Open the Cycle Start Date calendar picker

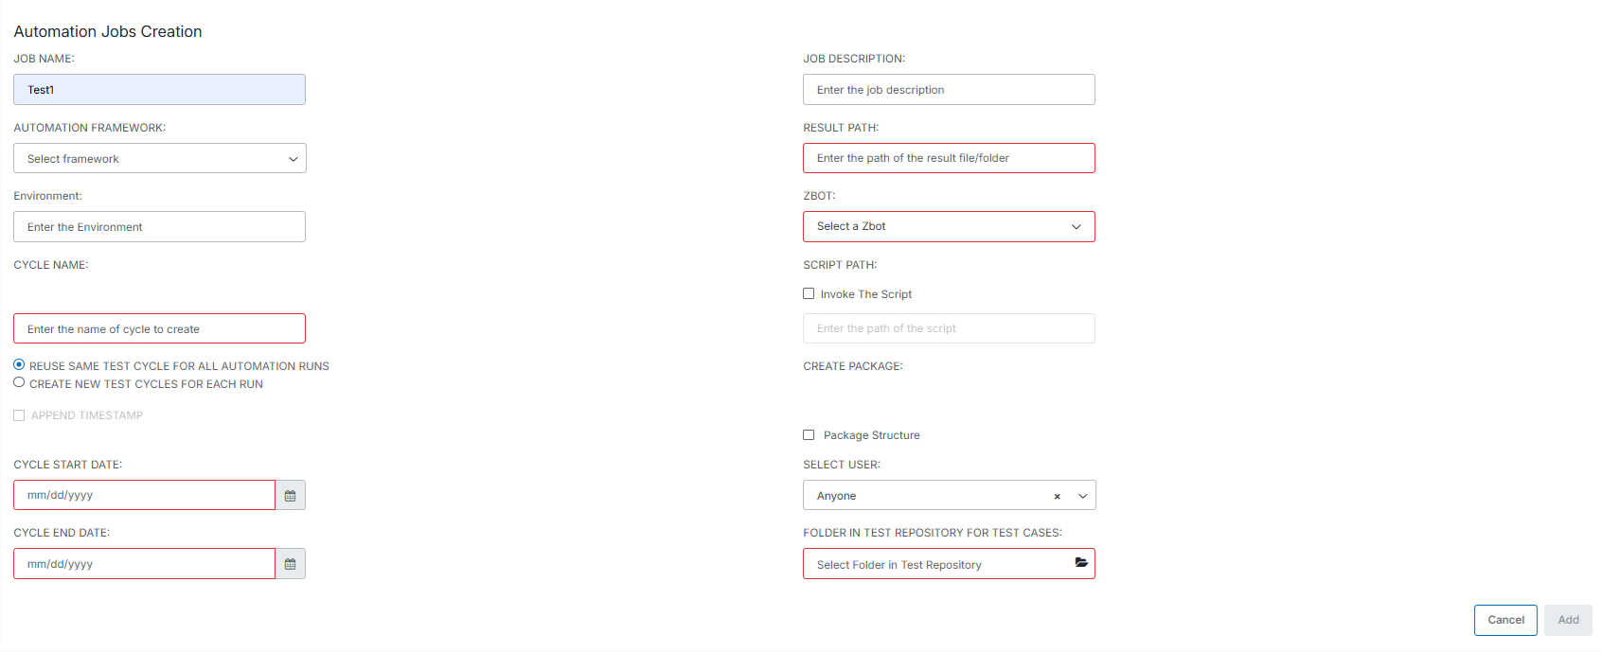click(x=291, y=496)
